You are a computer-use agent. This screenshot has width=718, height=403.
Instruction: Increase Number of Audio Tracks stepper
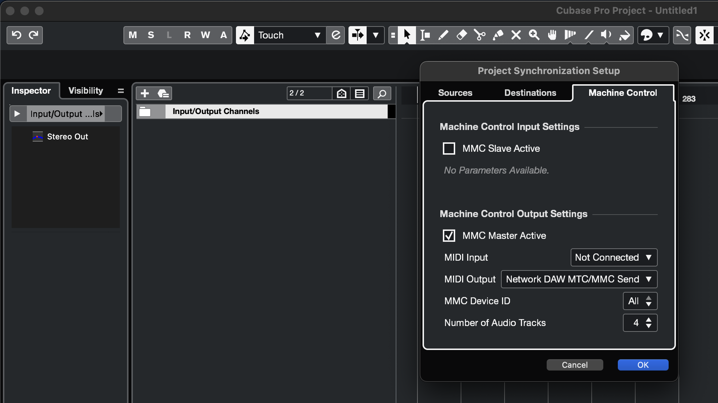tap(649, 319)
